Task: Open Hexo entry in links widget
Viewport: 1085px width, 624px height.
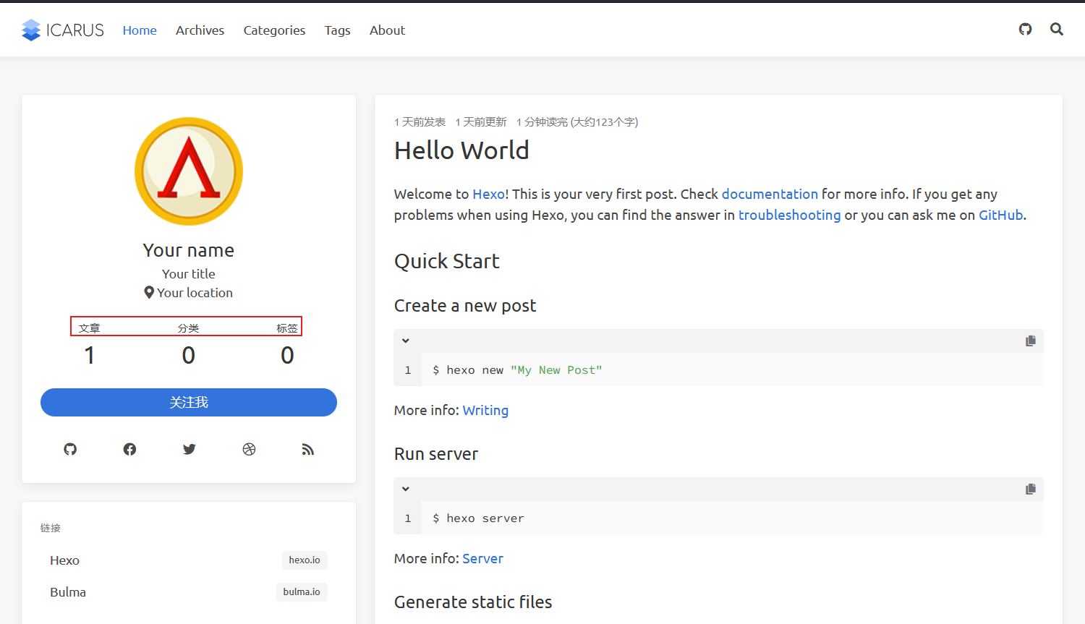Action: click(x=64, y=560)
